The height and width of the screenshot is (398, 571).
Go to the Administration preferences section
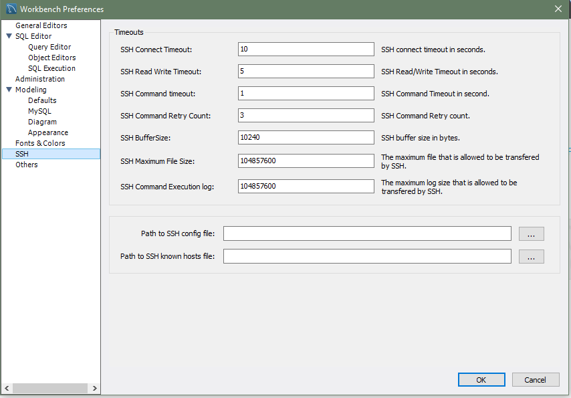pyautogui.click(x=40, y=79)
